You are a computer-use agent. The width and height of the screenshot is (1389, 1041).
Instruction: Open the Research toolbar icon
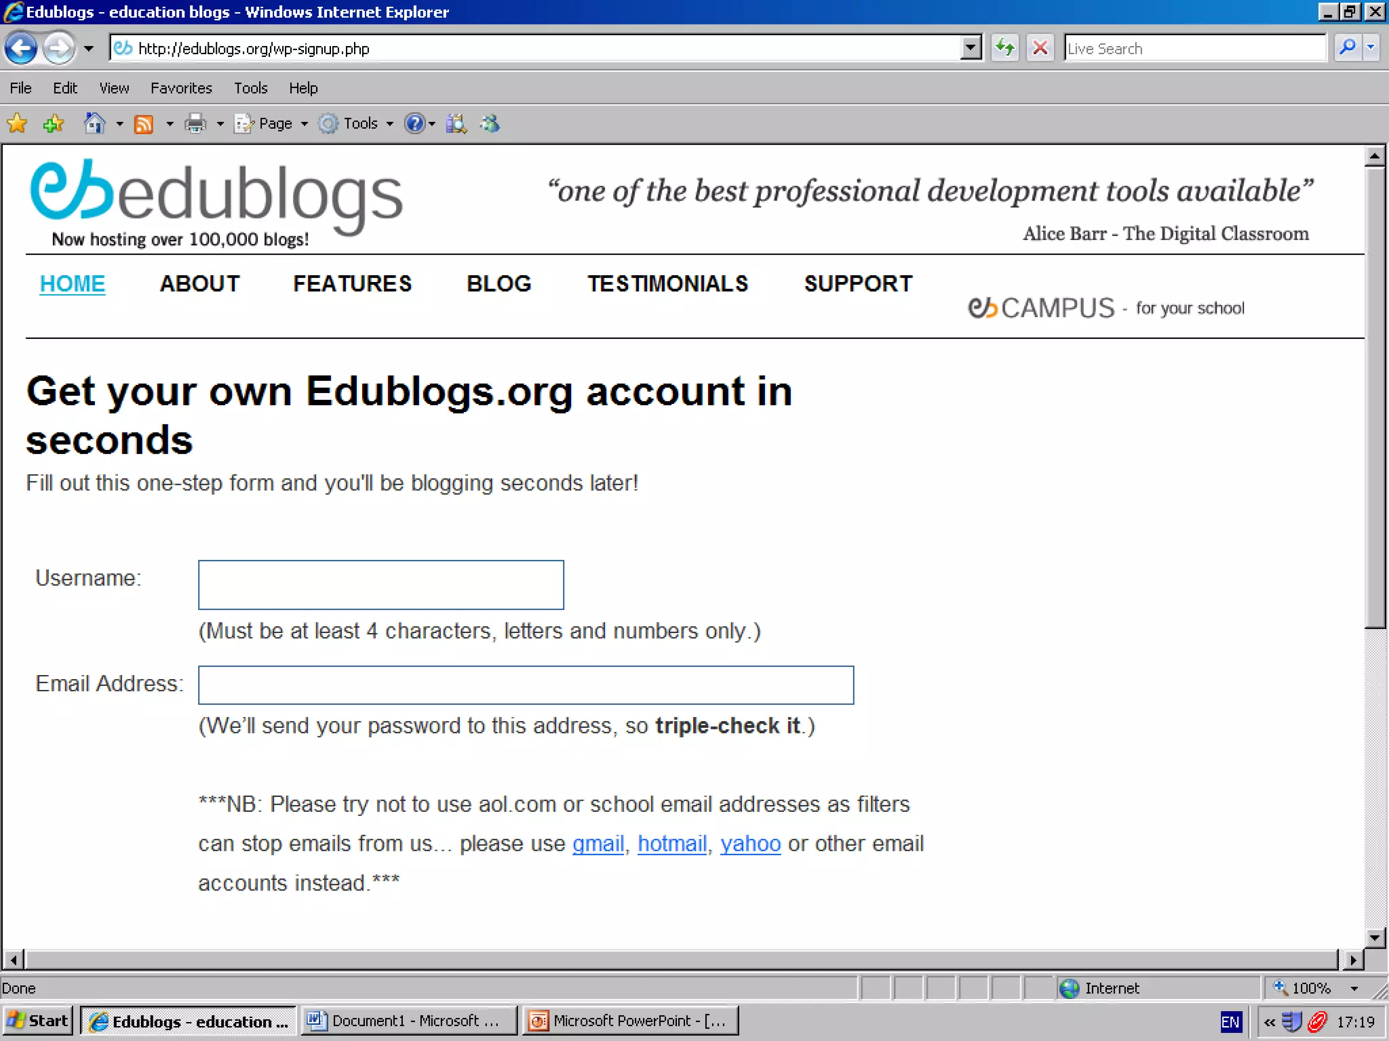point(456,123)
